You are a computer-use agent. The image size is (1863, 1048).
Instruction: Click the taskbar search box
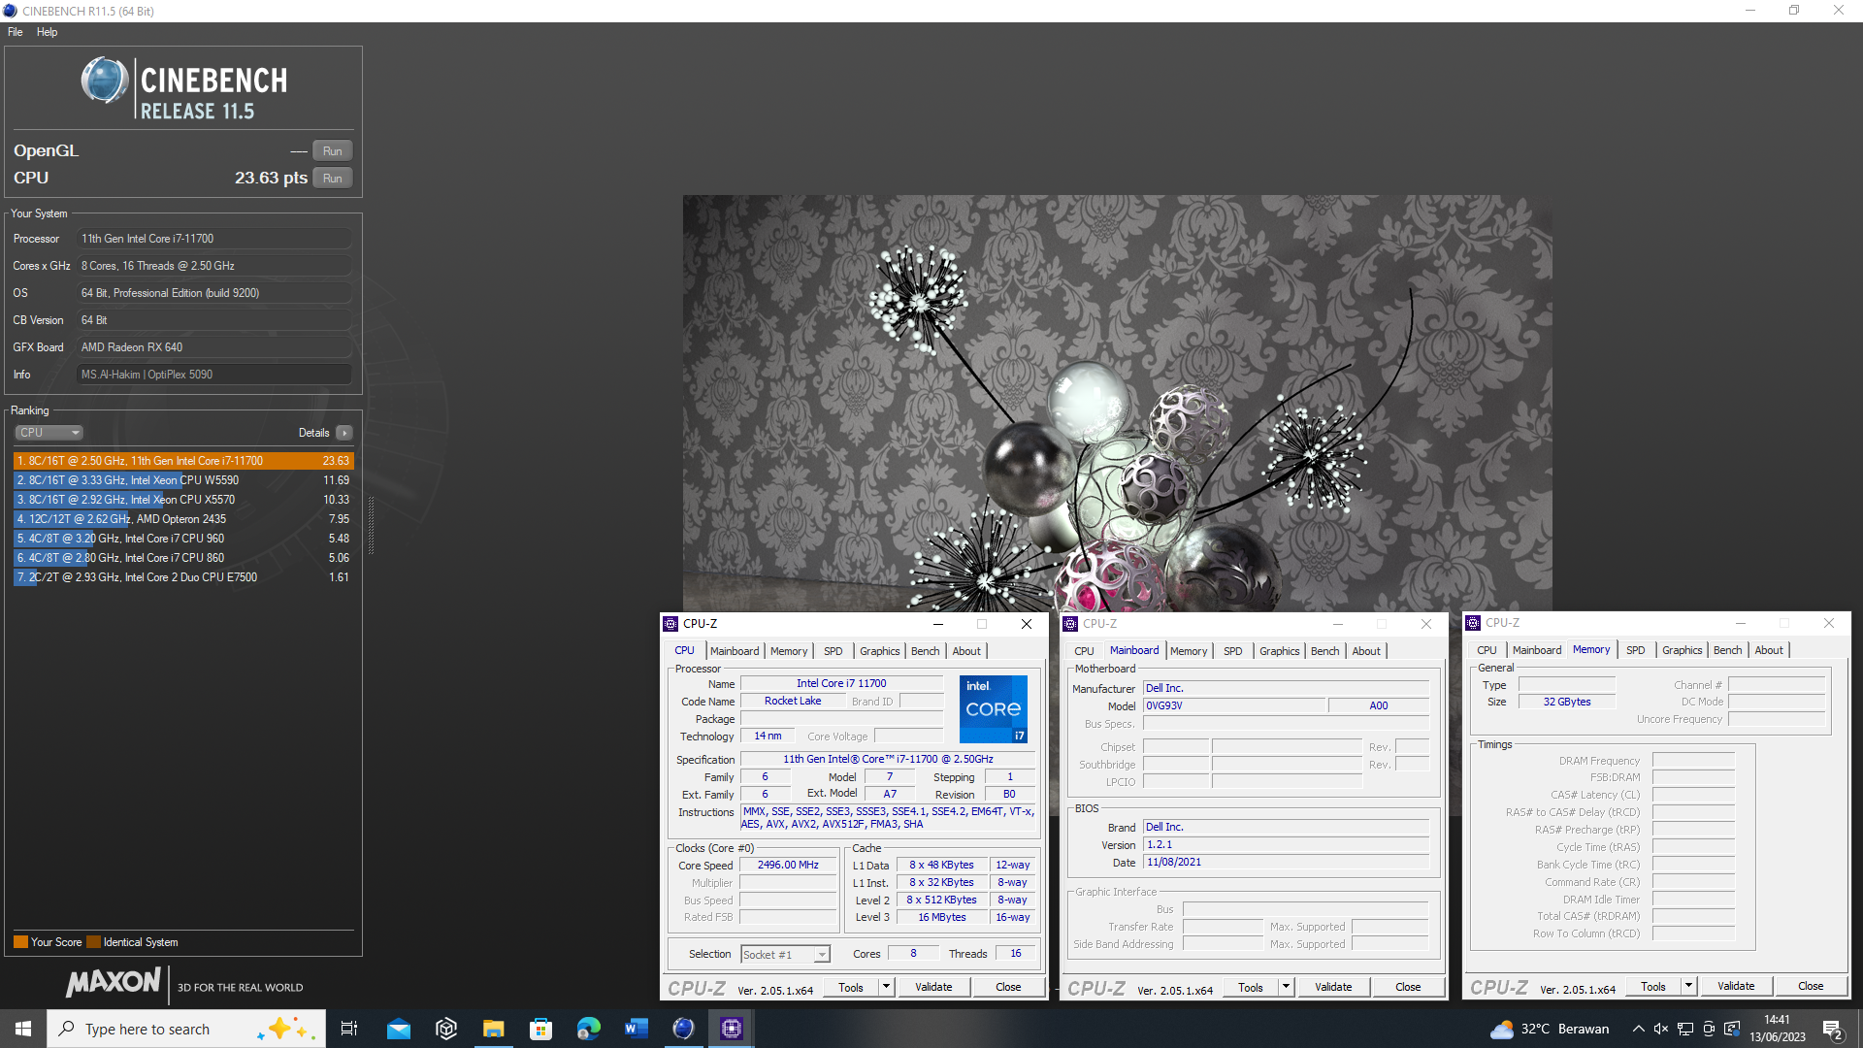point(186,1029)
